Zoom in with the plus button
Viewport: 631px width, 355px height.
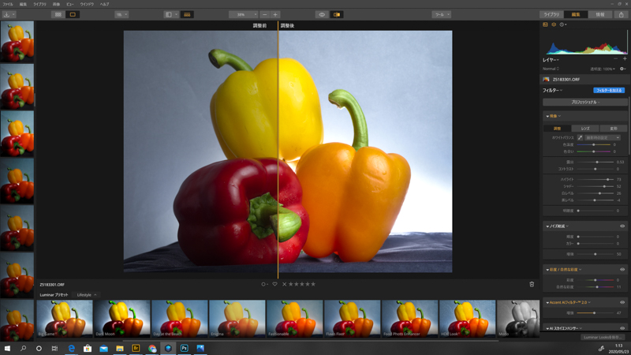pyautogui.click(x=275, y=14)
